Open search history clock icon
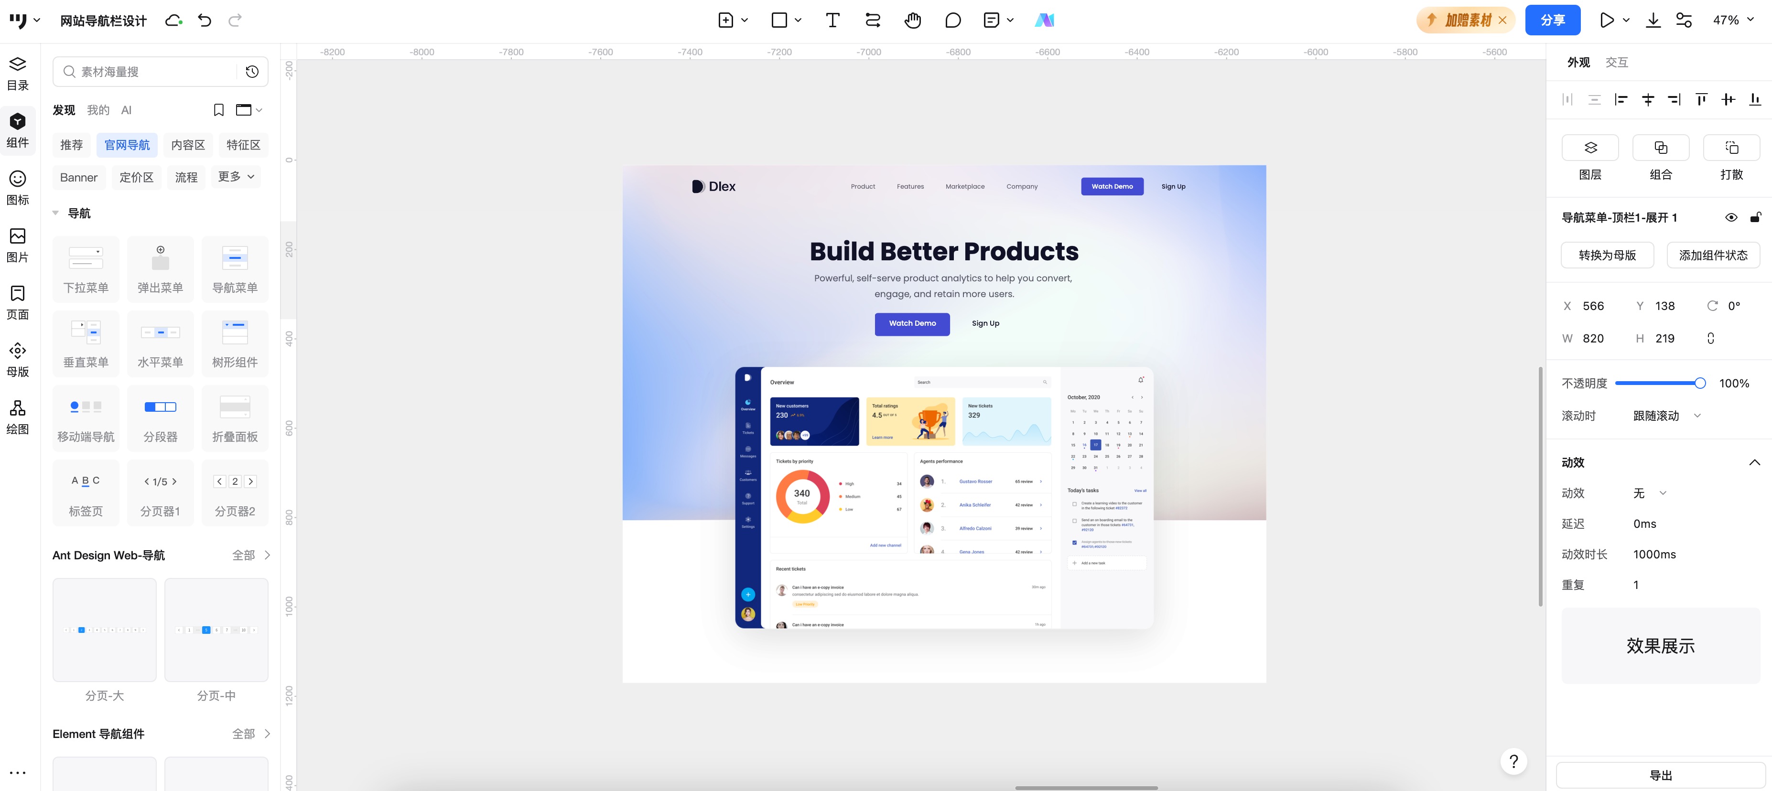 tap(252, 72)
